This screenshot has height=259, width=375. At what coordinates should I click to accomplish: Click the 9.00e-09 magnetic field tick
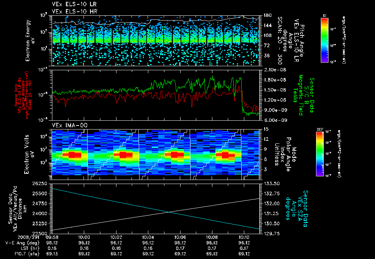[x=275, y=110]
